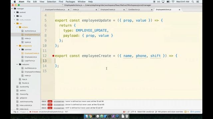Open Trash in the Dock
The width and height of the screenshot is (213, 119).
pyautogui.click(x=127, y=116)
